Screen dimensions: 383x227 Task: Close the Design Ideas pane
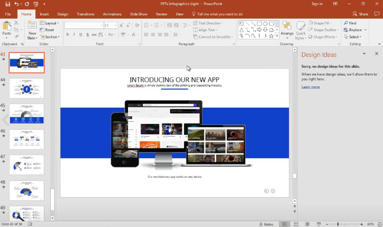coord(376,54)
